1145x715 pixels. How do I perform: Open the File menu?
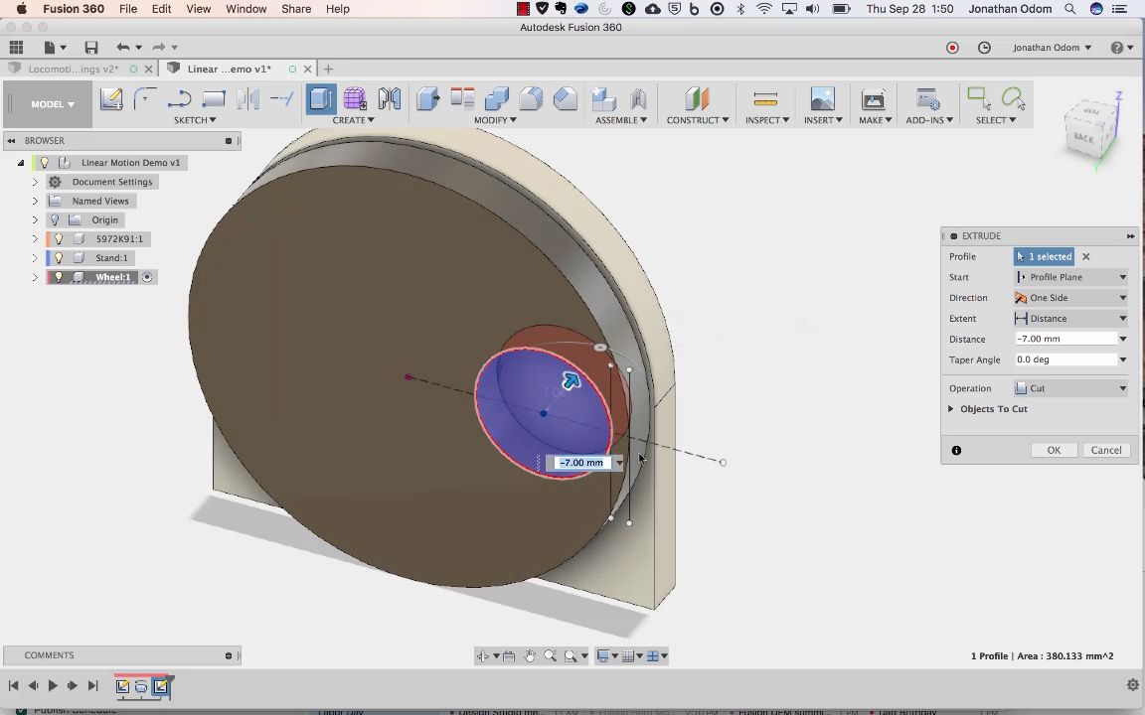tap(128, 9)
